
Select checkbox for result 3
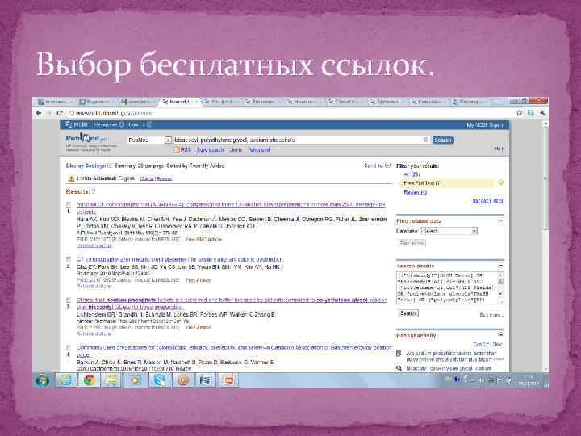pyautogui.click(x=69, y=300)
